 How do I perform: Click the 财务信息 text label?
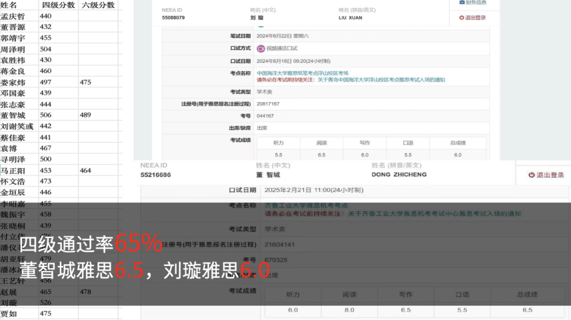point(476,3)
